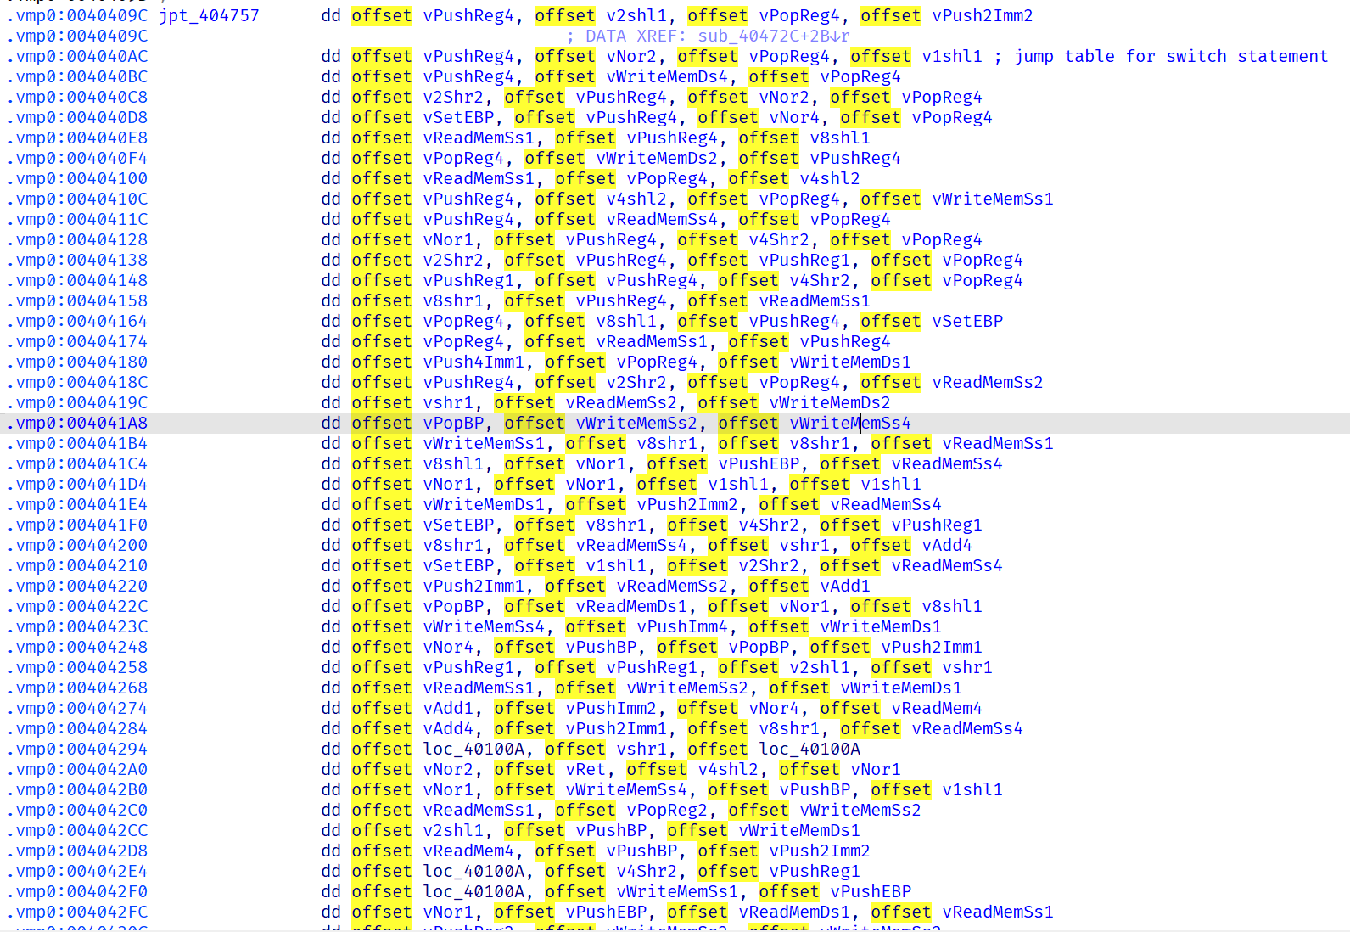Select vPushEBP on line 004041C4
This screenshot has height=932, width=1350.
tap(759, 463)
